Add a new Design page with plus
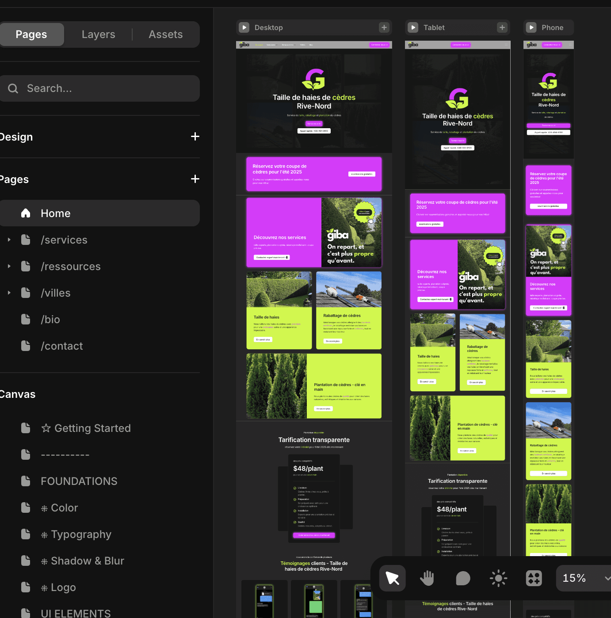611x618 pixels. coord(195,137)
